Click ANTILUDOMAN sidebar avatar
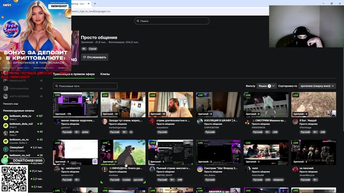This screenshot has height=193, width=344. tap(6, 96)
